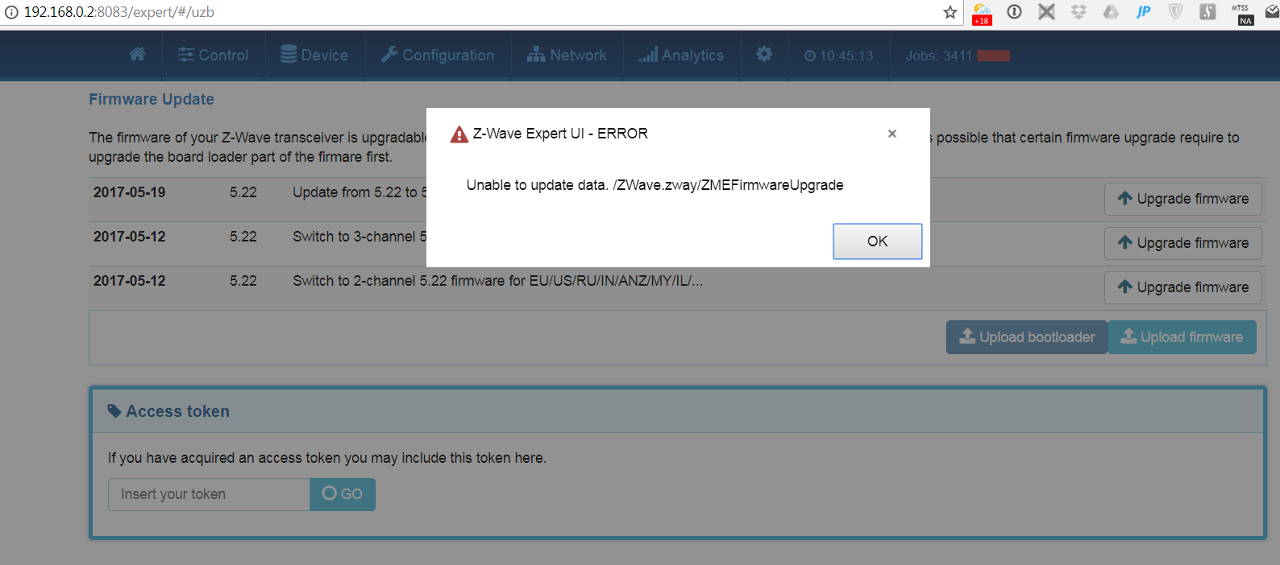Viewport: 1280px width, 565px height.
Task: Click the browser address bar URL
Action: click(x=119, y=12)
